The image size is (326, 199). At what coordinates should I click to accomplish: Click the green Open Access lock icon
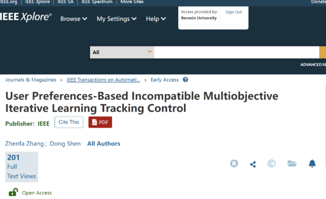coord(13,192)
